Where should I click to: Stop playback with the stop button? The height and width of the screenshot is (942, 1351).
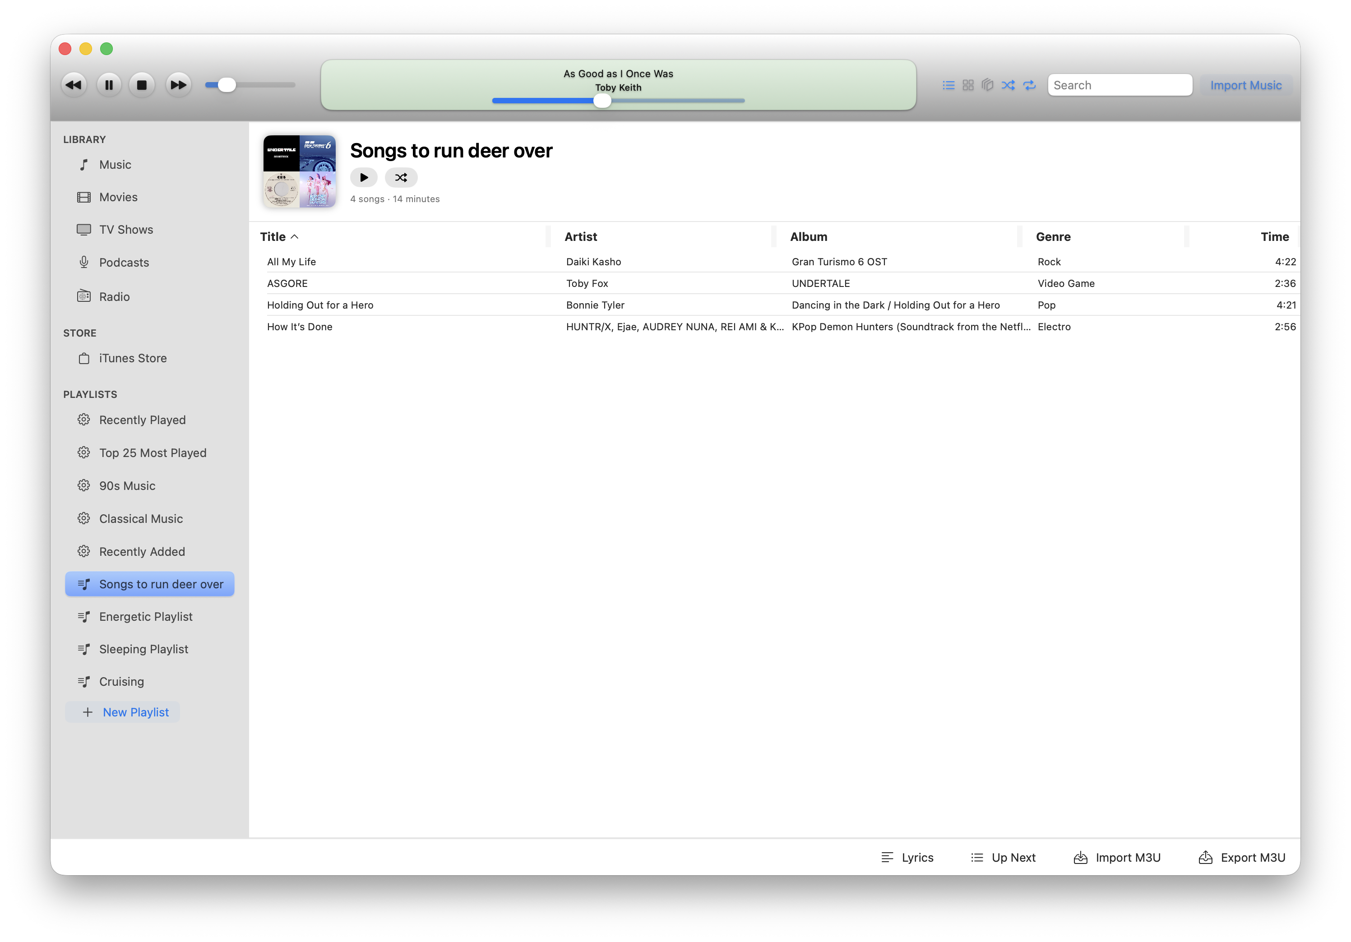click(x=142, y=85)
